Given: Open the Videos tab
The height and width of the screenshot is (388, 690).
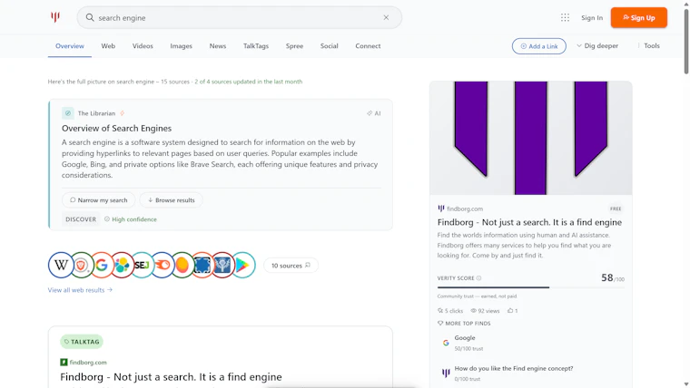Looking at the screenshot, I should click(x=143, y=45).
